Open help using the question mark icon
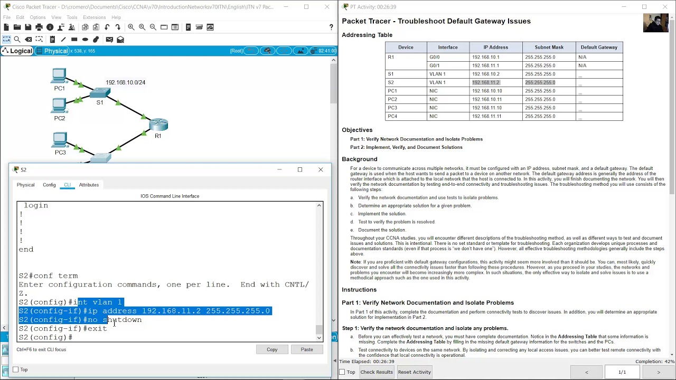This screenshot has height=380, width=676. (x=331, y=27)
